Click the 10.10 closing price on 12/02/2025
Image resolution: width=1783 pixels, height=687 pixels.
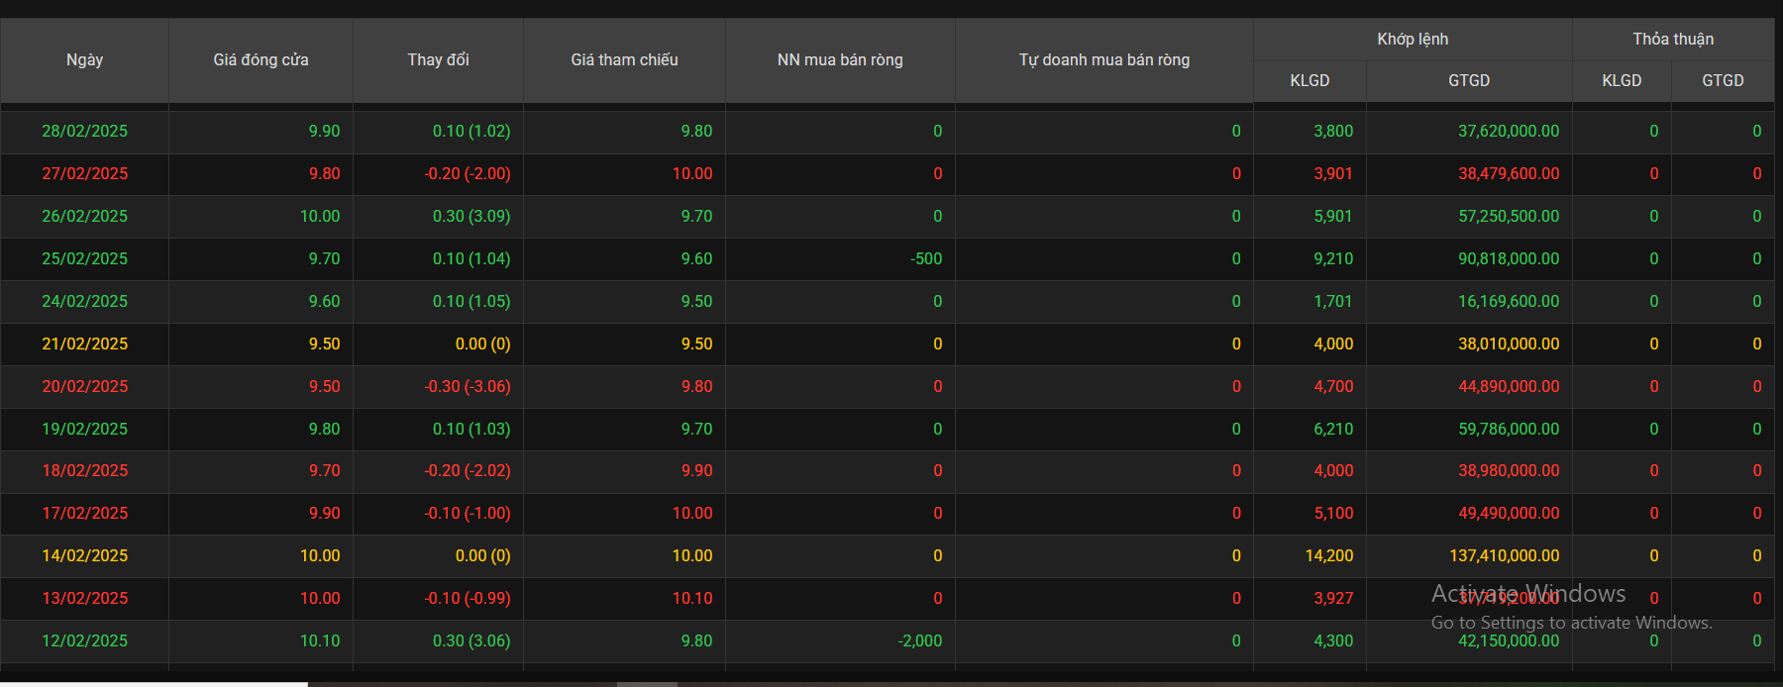pos(319,641)
